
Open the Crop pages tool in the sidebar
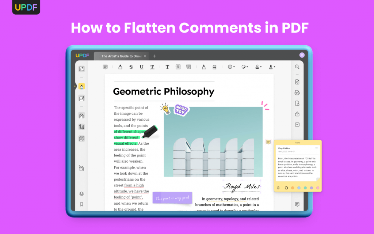coord(81,127)
